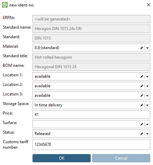Click the pencil edit icon for Location 3
The height and width of the screenshot is (165, 153).
pos(142,95)
